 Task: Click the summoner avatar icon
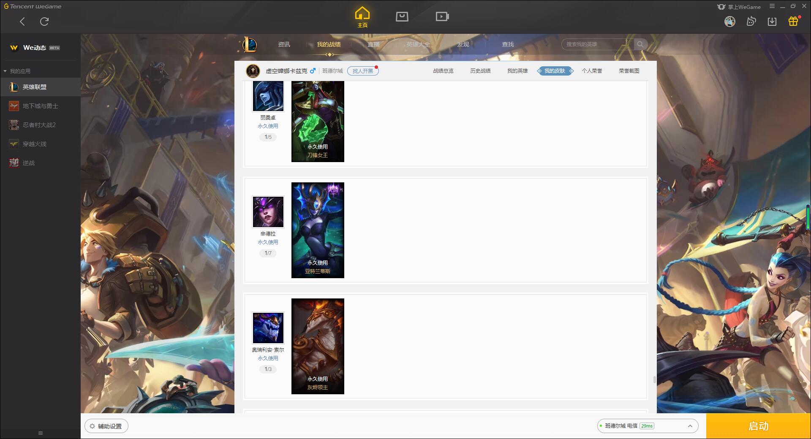pos(253,71)
